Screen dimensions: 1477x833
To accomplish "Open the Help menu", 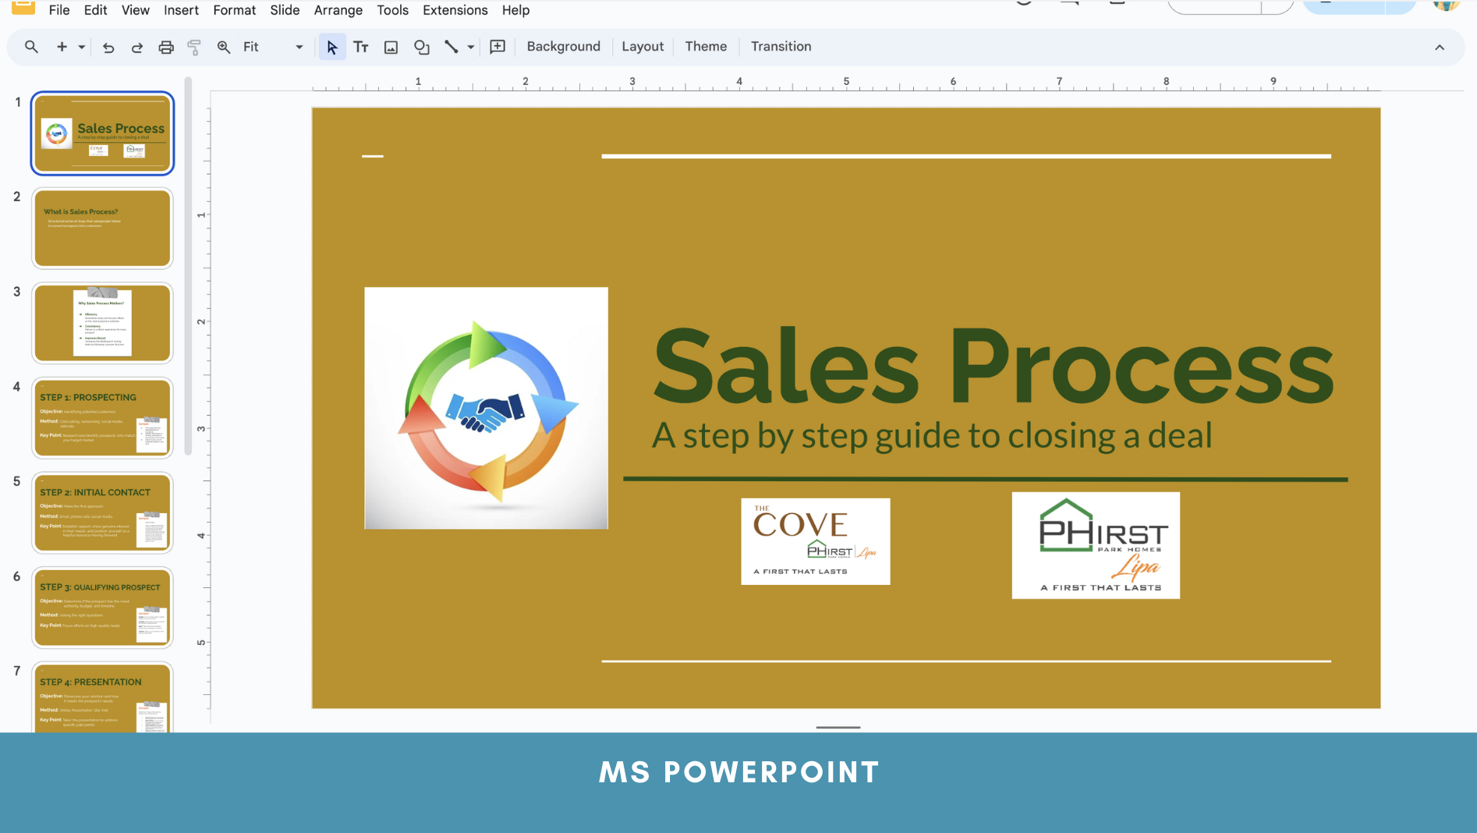I will pos(515,10).
